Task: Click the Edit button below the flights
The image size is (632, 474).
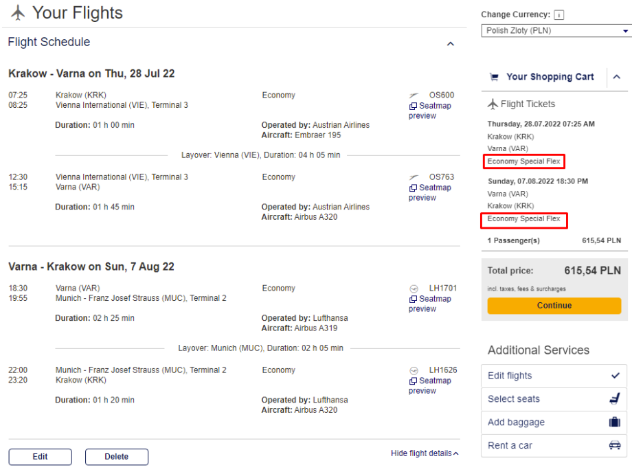Action: (40, 457)
